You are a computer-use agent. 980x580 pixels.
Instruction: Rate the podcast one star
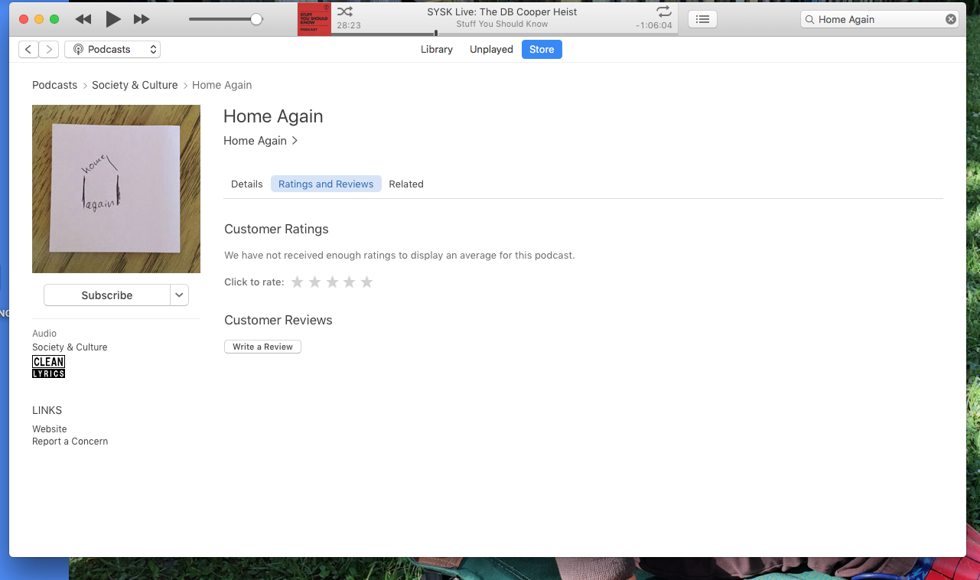pos(298,282)
